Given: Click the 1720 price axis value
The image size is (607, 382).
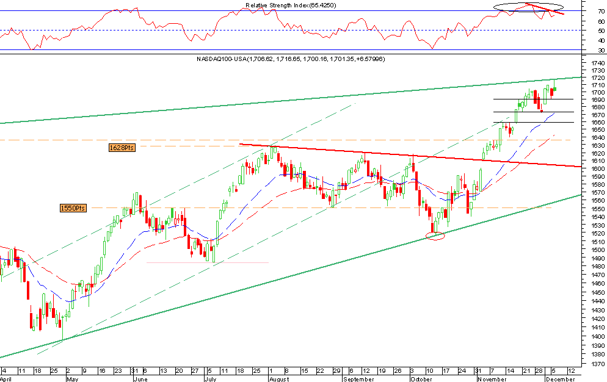Looking at the screenshot, I should pyautogui.click(x=598, y=77).
